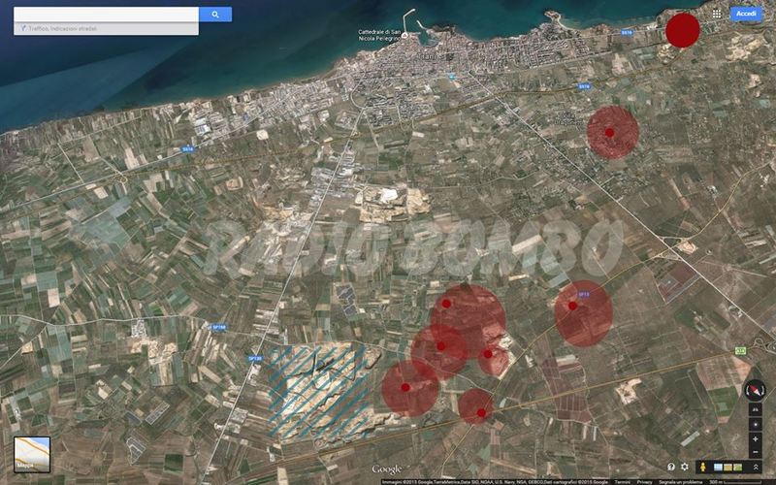776x485 pixels.
Task: Open the settings gear icon
Action: (x=685, y=467)
